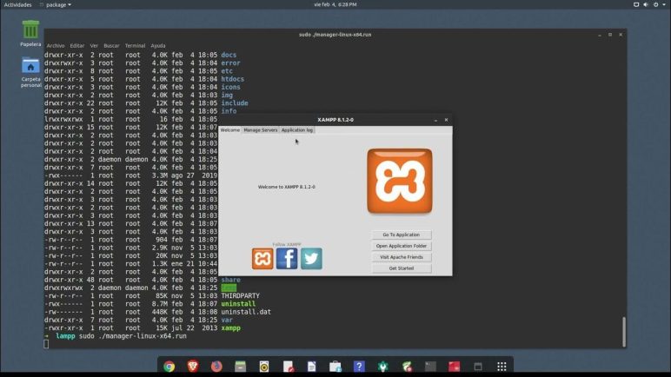671x377 pixels.
Task: Open the Software store bag icon
Action: pos(335,367)
